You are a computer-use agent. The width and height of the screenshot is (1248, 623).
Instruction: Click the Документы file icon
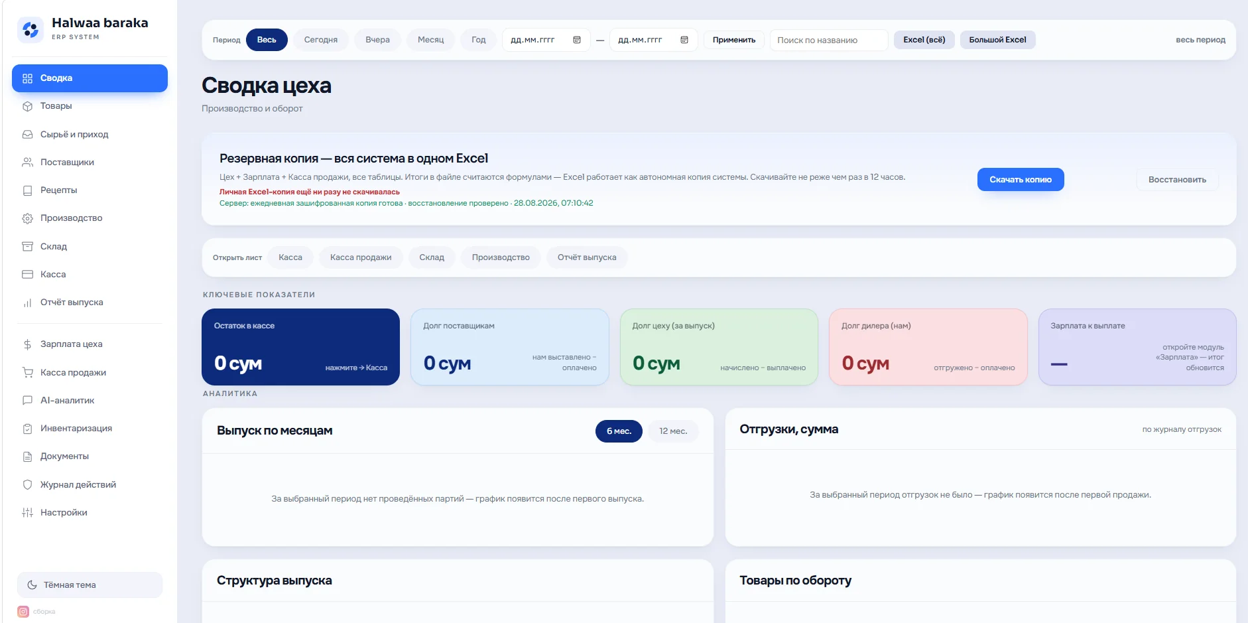coord(27,456)
